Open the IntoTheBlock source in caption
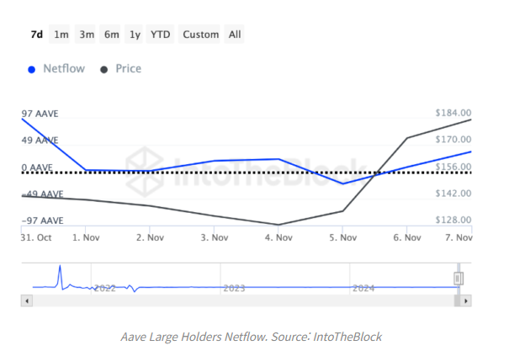Viewport: 509px width, 356px height. tap(346, 337)
